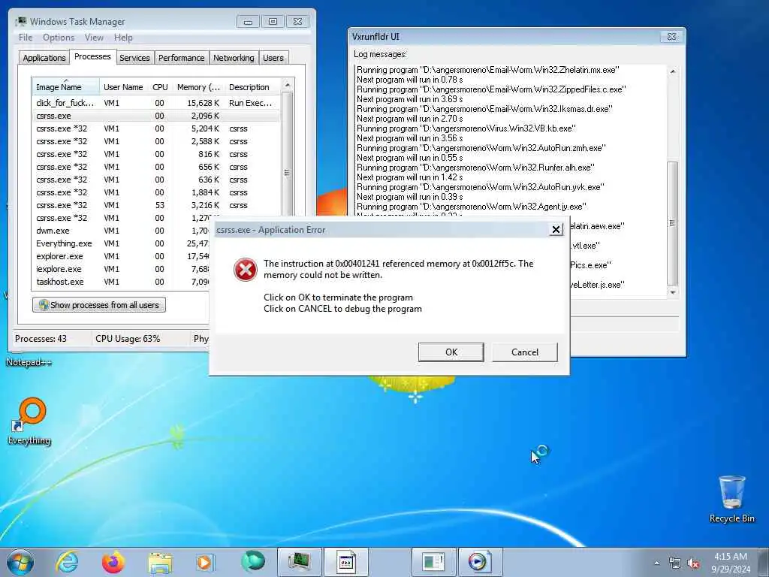Image resolution: width=769 pixels, height=577 pixels.
Task: Select the explorer.exe process row
Action: pos(121,256)
